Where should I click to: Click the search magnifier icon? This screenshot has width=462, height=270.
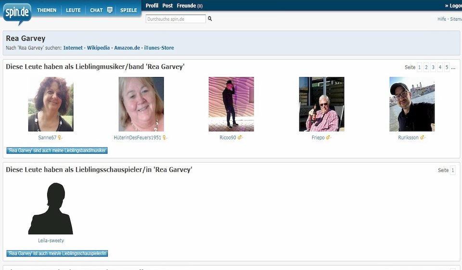coord(210,19)
